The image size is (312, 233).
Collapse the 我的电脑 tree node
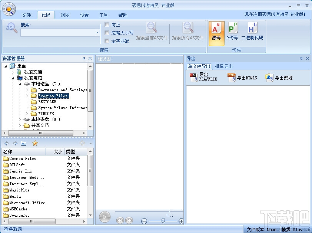pos(13,78)
